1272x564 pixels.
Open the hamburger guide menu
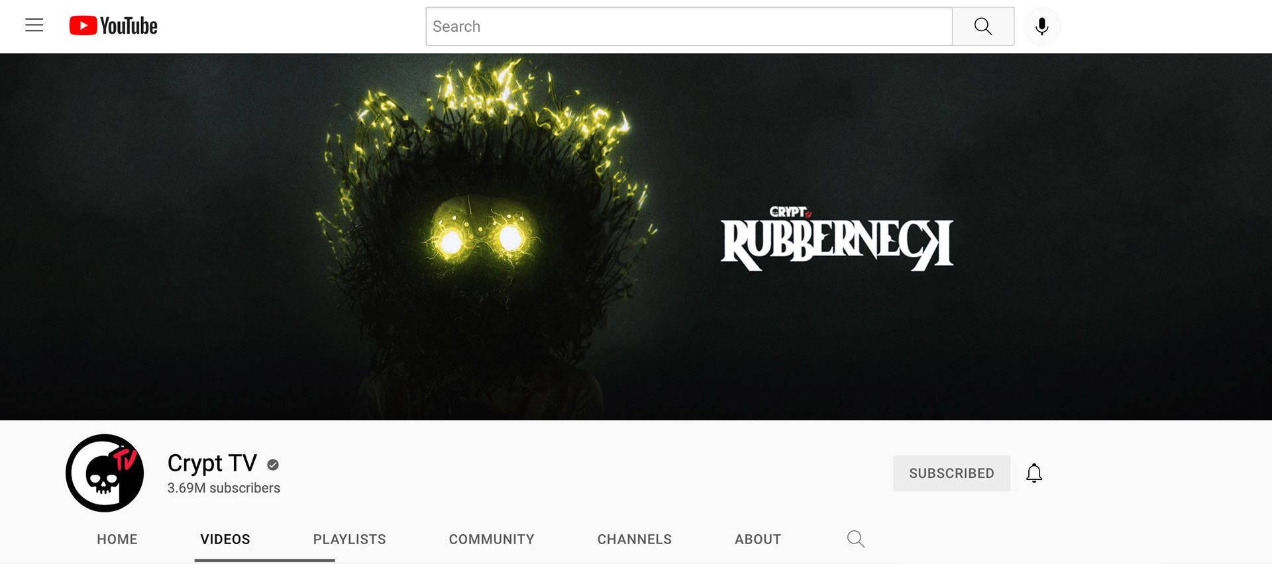[x=34, y=26]
